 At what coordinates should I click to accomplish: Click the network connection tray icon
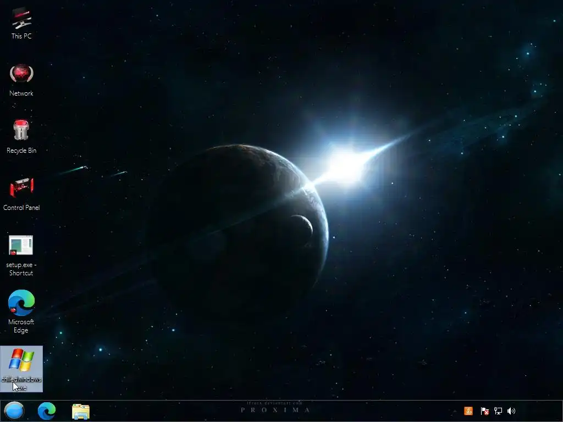tap(498, 411)
